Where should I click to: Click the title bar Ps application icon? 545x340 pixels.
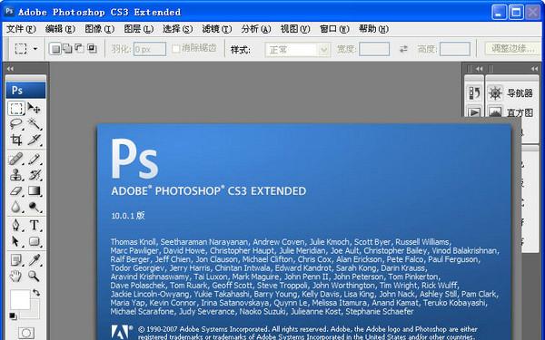9,11
